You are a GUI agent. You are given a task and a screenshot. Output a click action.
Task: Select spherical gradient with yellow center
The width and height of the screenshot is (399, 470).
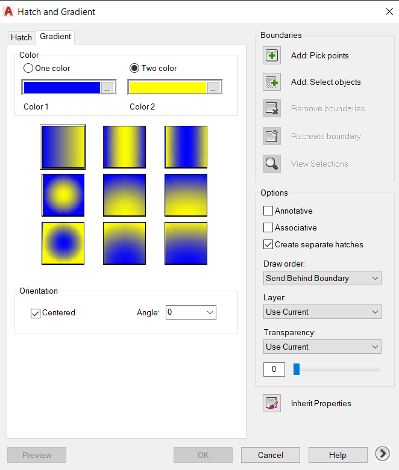pyautogui.click(x=63, y=195)
